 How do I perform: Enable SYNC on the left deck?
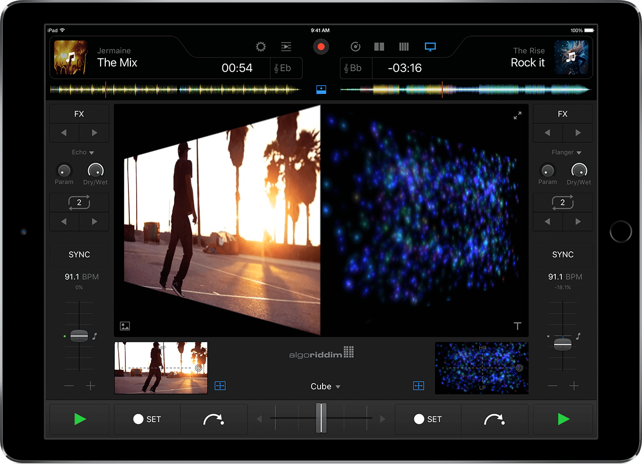click(x=79, y=255)
